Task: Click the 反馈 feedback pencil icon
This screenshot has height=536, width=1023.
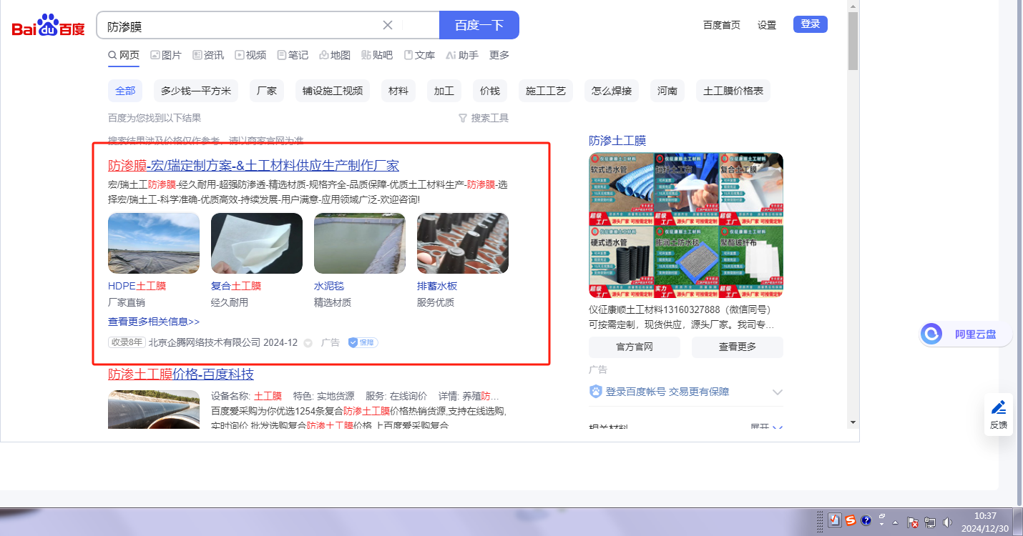Action: click(999, 407)
